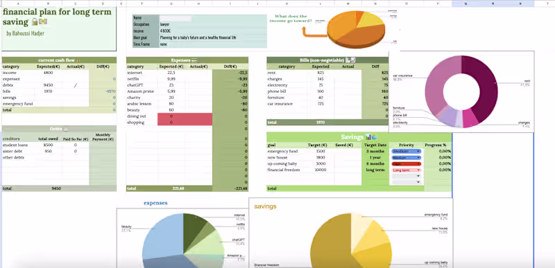Click the large gold financial freedom slice in savings chart
The height and width of the screenshot is (268, 555).
tap(329, 244)
